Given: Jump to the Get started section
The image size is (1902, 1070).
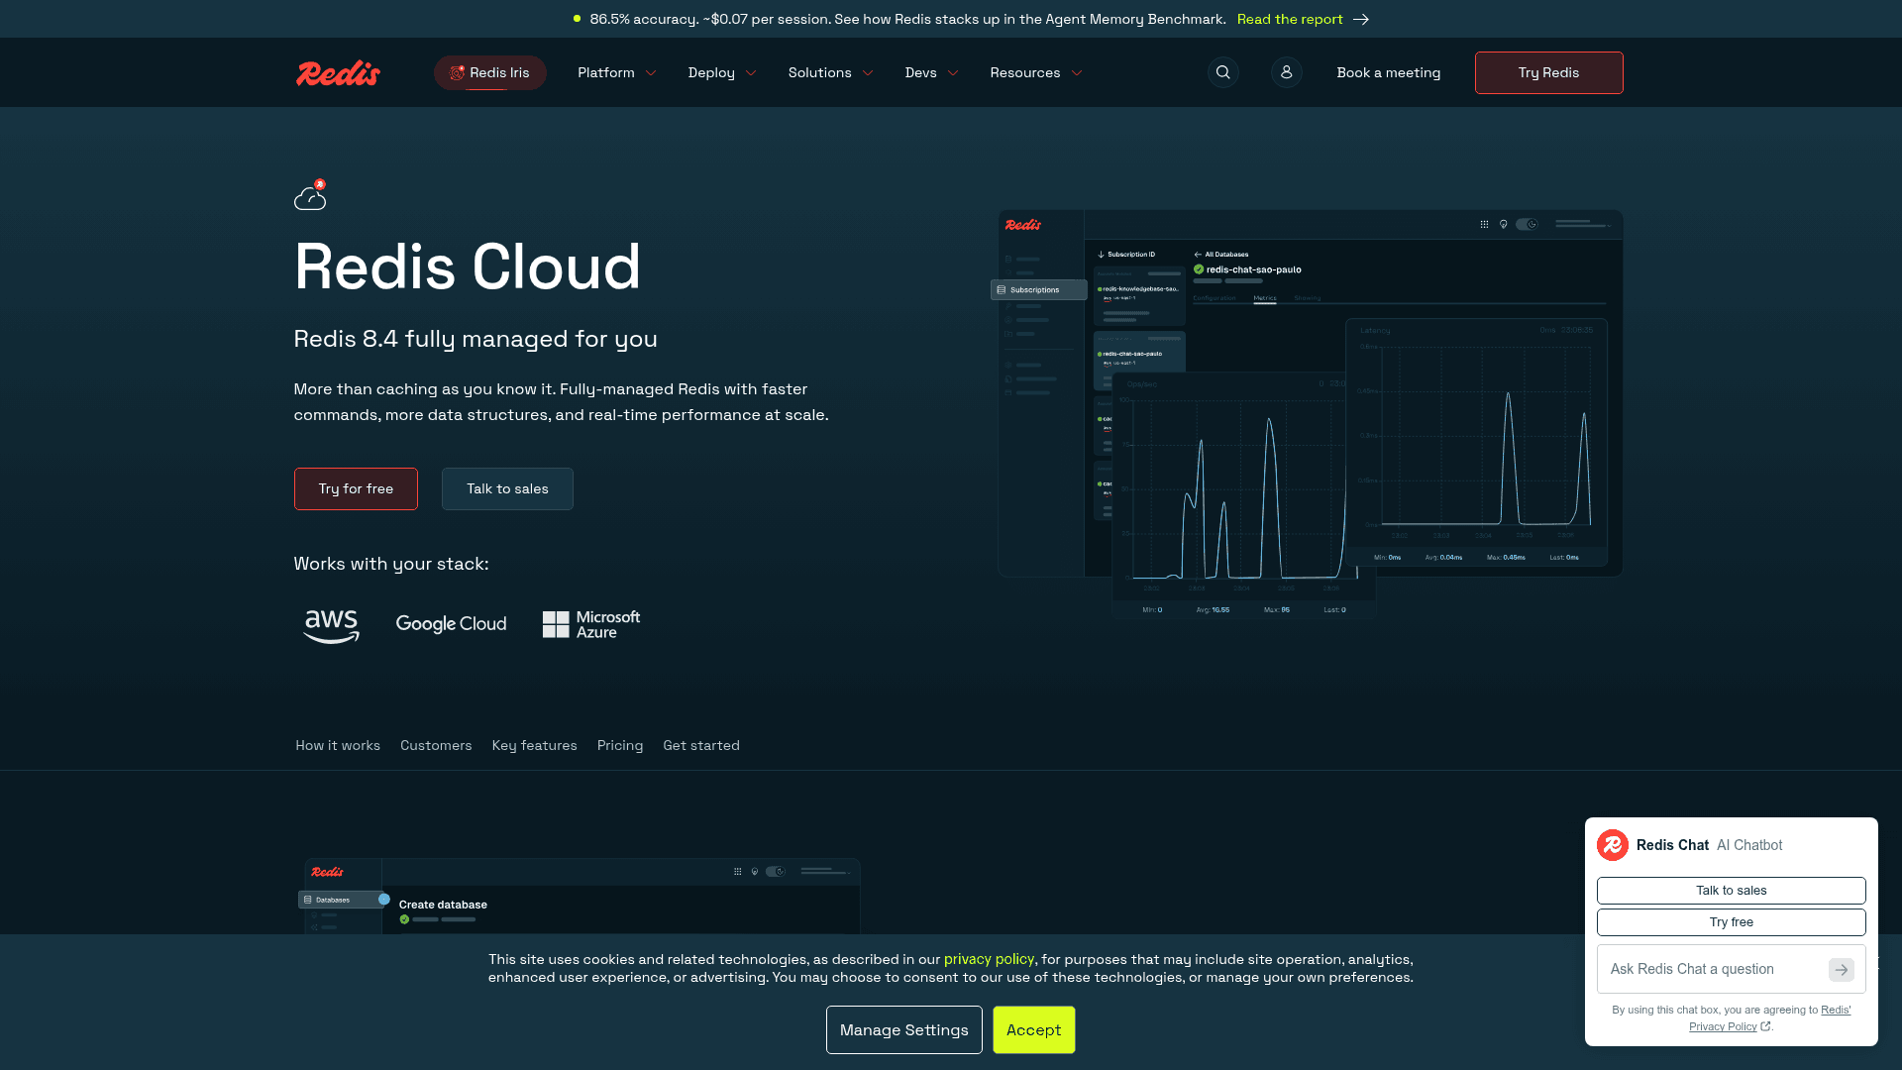Looking at the screenshot, I should 701,746.
